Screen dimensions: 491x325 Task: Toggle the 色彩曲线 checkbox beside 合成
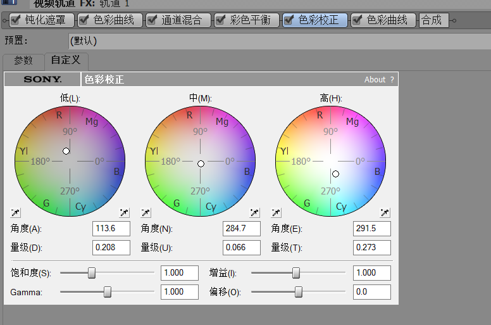coord(357,20)
